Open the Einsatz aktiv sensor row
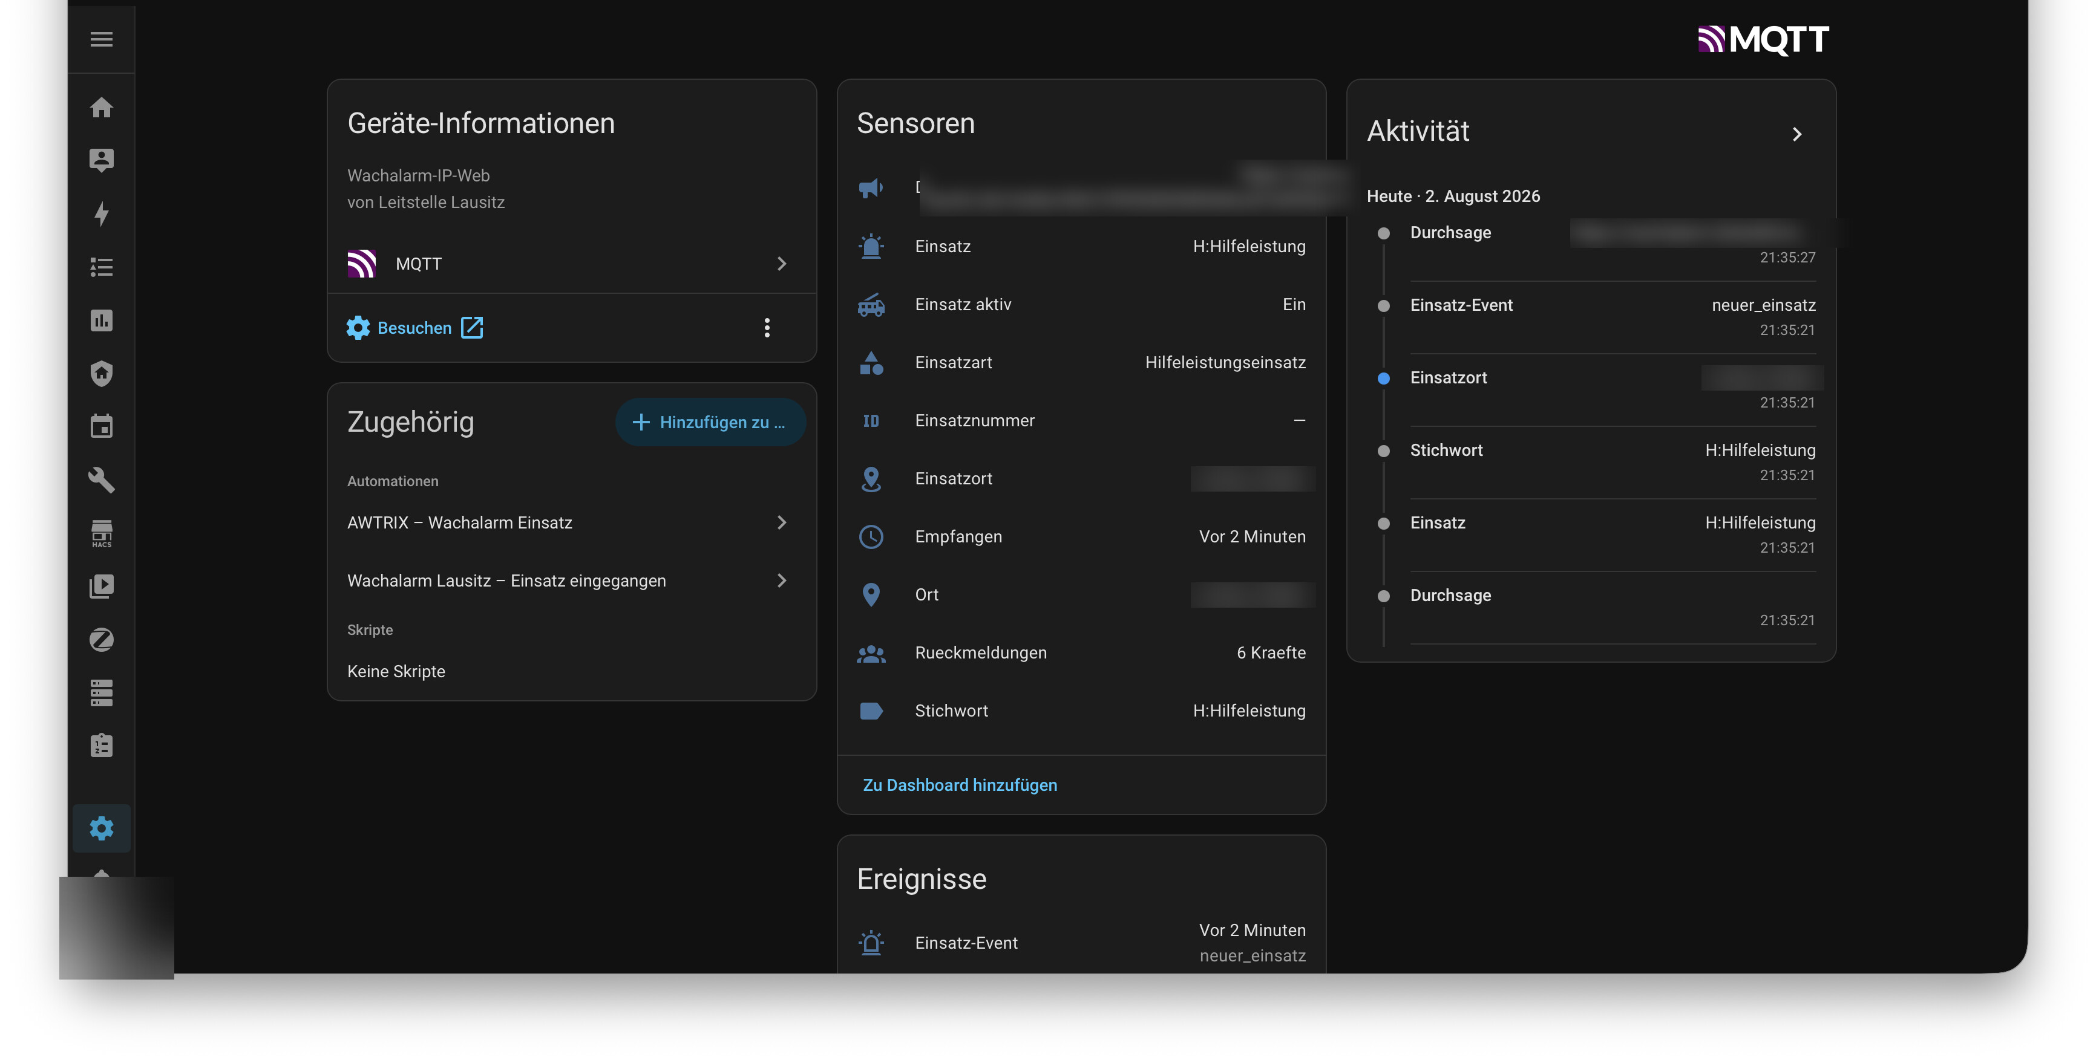The height and width of the screenshot is (1063, 2096). coord(1081,304)
